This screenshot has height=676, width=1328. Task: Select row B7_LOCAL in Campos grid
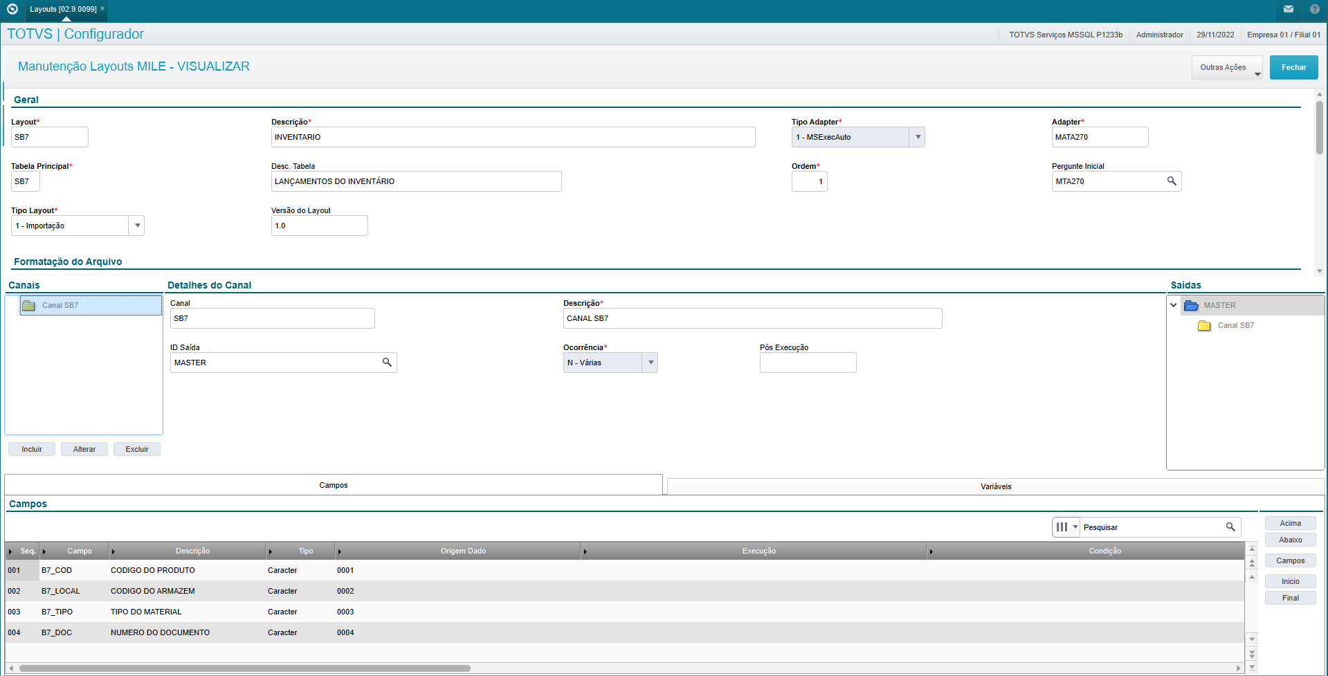tap(624, 591)
